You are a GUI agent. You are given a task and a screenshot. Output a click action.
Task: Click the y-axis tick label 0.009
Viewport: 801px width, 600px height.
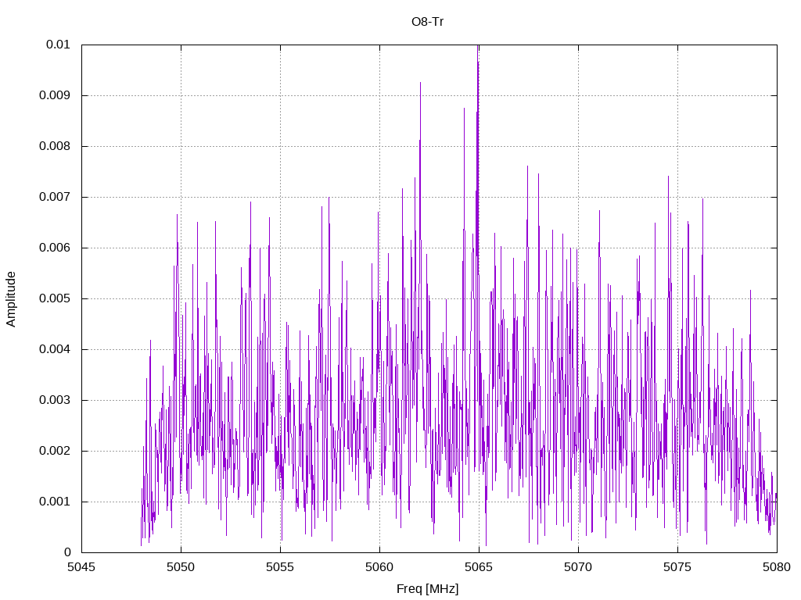coord(55,95)
